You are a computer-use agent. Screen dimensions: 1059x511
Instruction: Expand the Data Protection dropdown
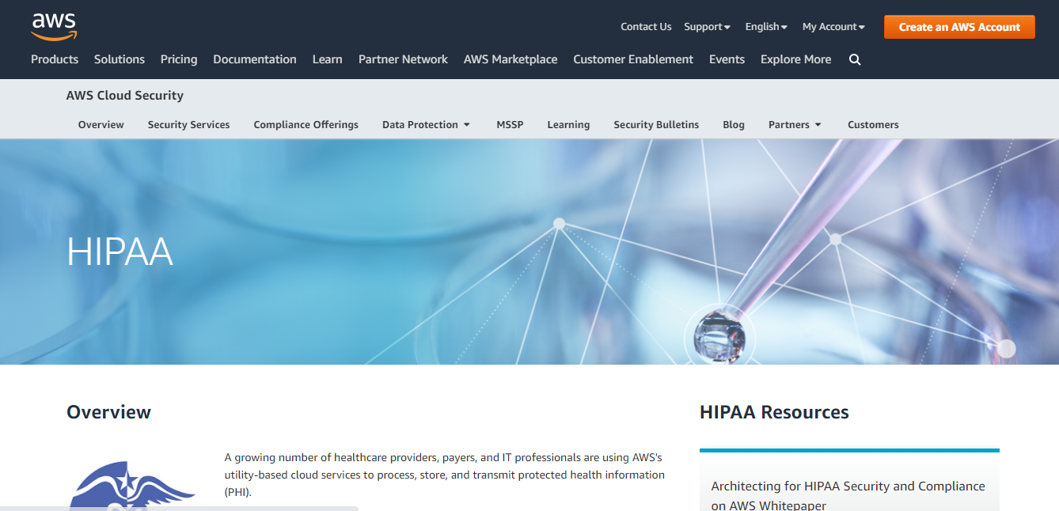(x=427, y=125)
